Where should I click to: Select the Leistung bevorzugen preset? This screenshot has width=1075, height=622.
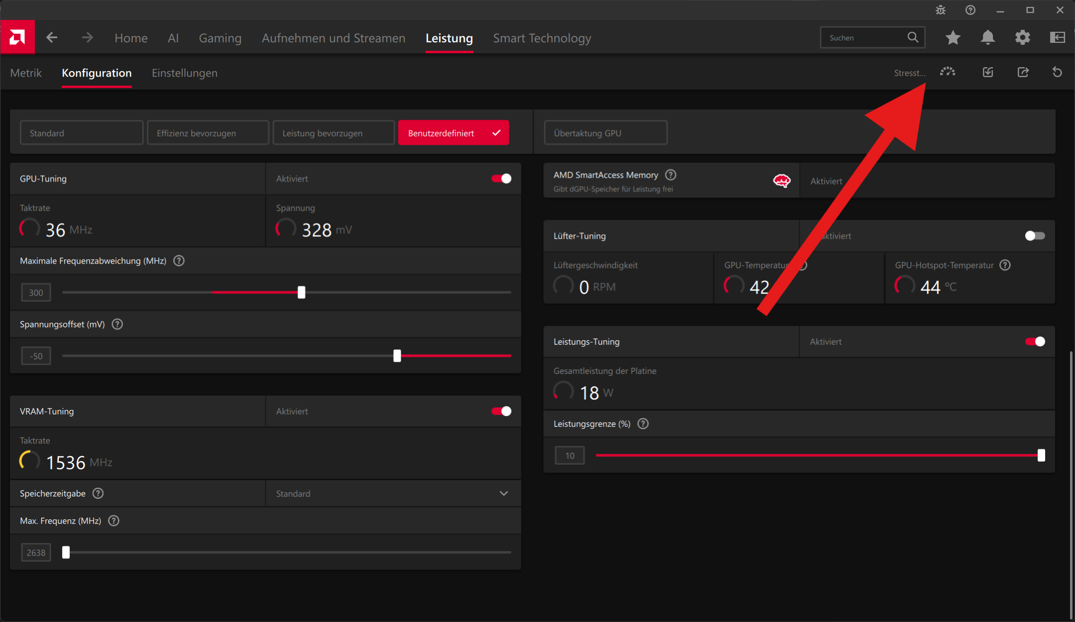click(333, 133)
